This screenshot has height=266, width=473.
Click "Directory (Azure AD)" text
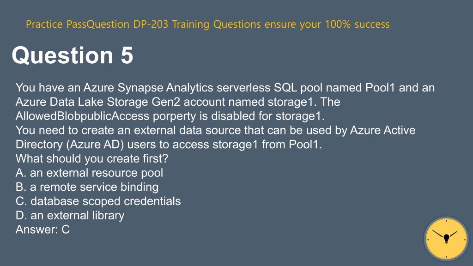tap(70, 145)
